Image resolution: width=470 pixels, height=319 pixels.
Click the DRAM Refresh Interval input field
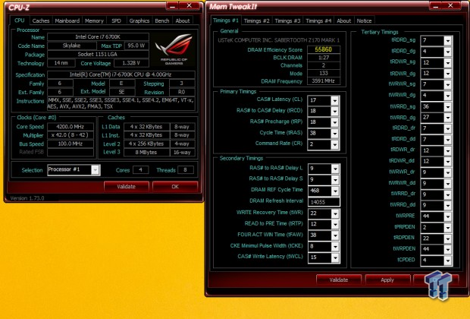click(x=324, y=202)
